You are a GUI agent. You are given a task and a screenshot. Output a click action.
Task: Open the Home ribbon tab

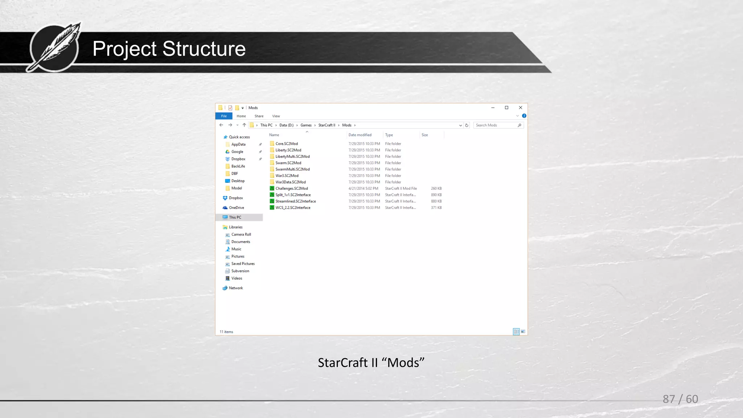(241, 116)
